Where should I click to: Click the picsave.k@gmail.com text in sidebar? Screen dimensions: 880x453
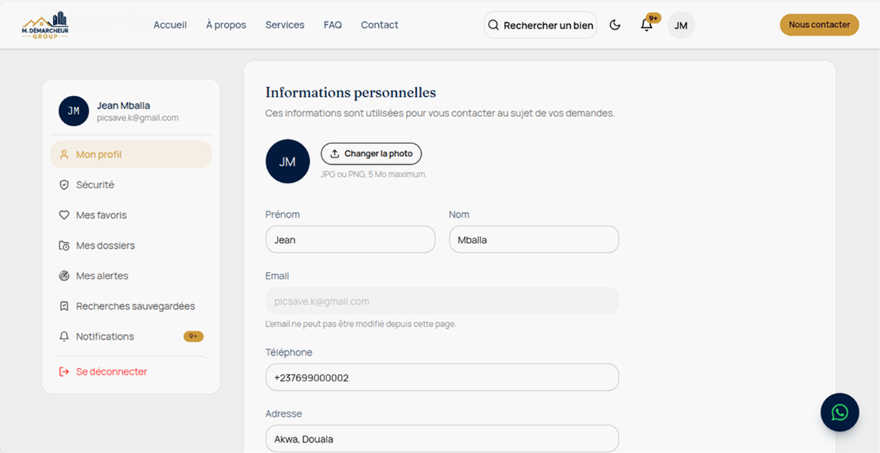click(138, 118)
